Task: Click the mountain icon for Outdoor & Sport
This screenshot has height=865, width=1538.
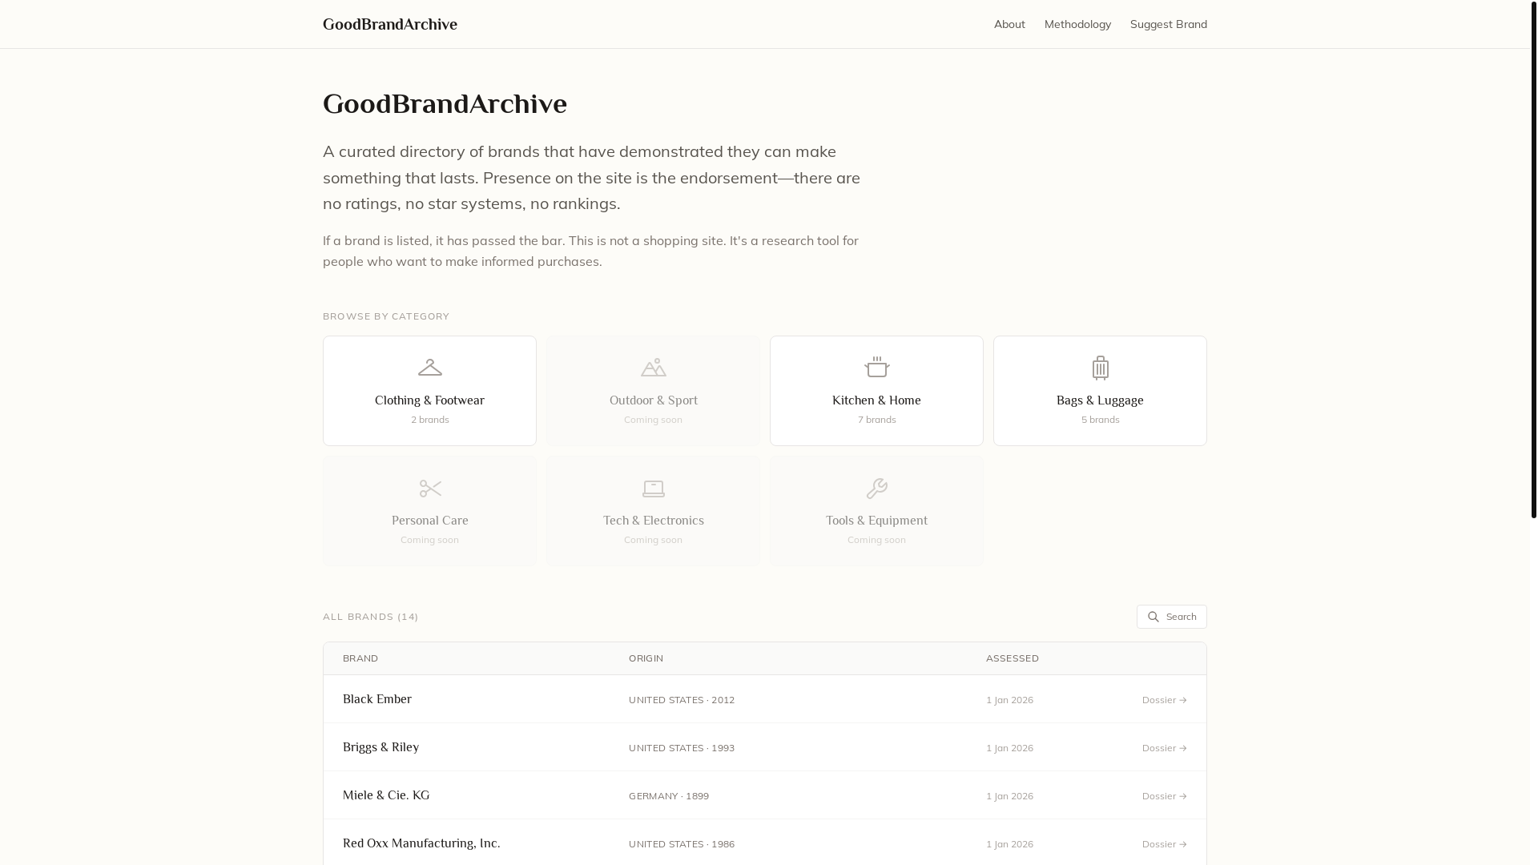Action: tap(654, 368)
